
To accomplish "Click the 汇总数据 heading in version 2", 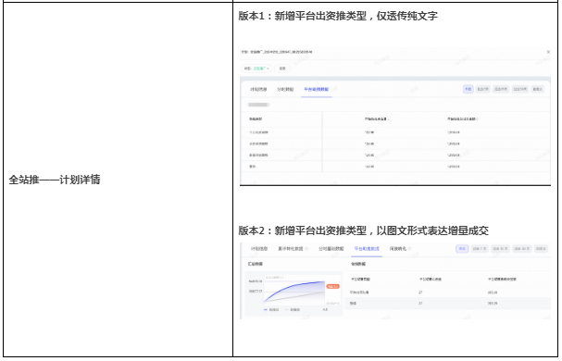I will [x=256, y=264].
